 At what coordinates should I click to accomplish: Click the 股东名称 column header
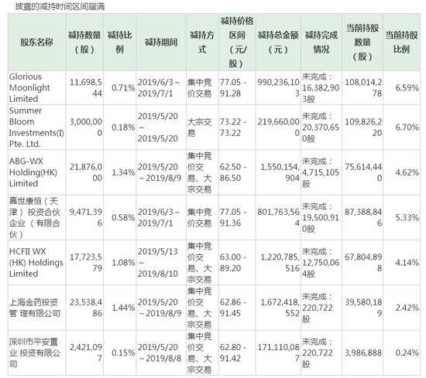[36, 43]
